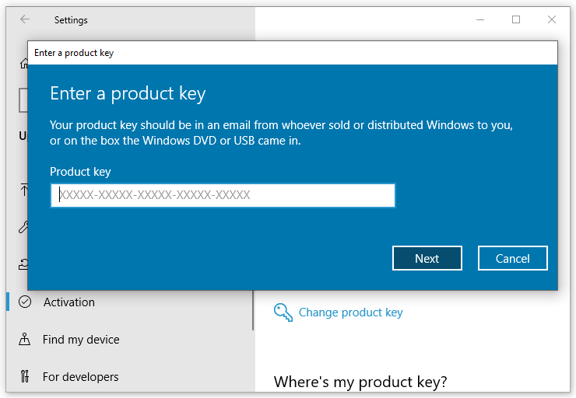Click the Find my device person icon
The image size is (576, 398).
coord(25,339)
